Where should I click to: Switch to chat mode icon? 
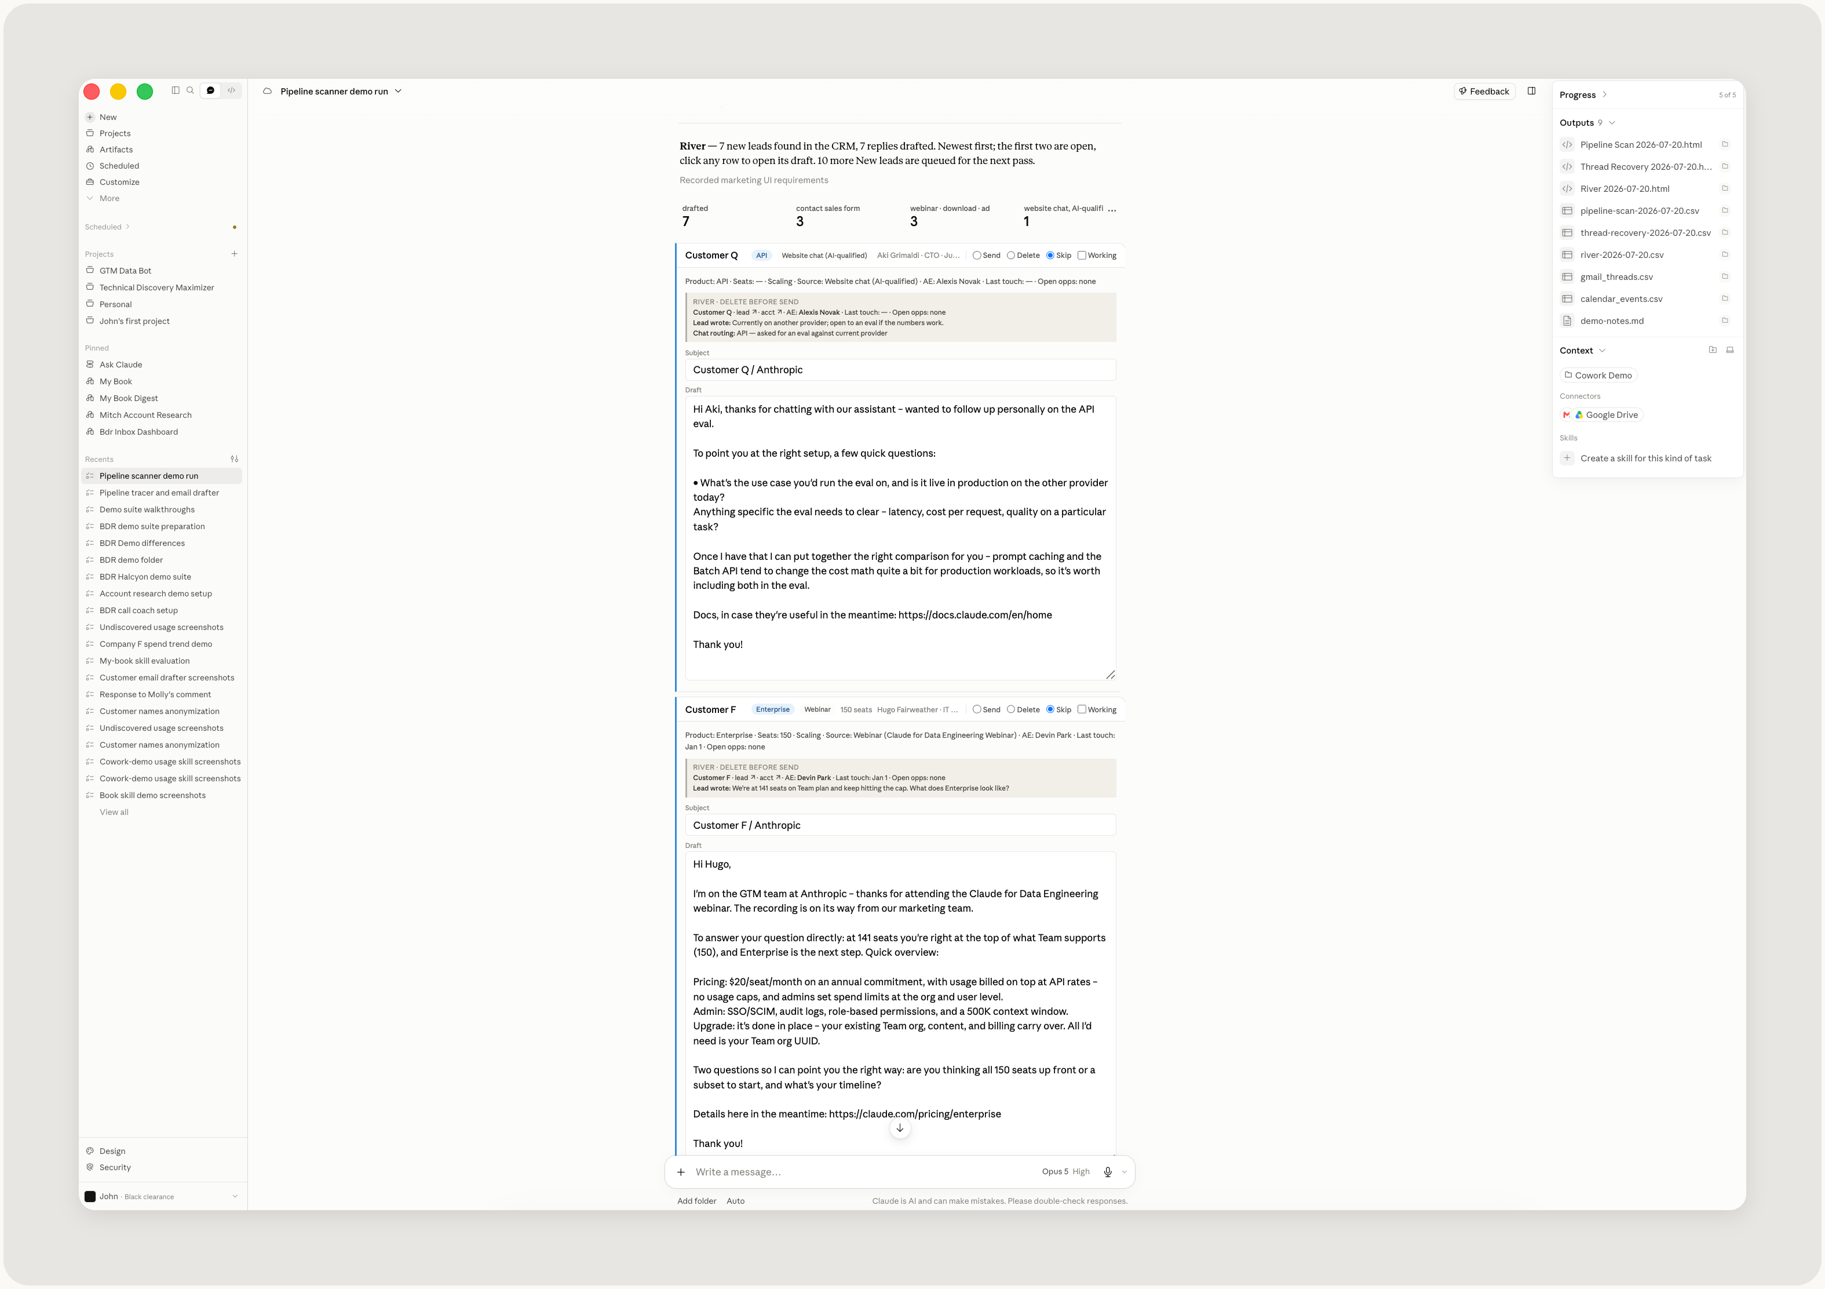tap(211, 90)
